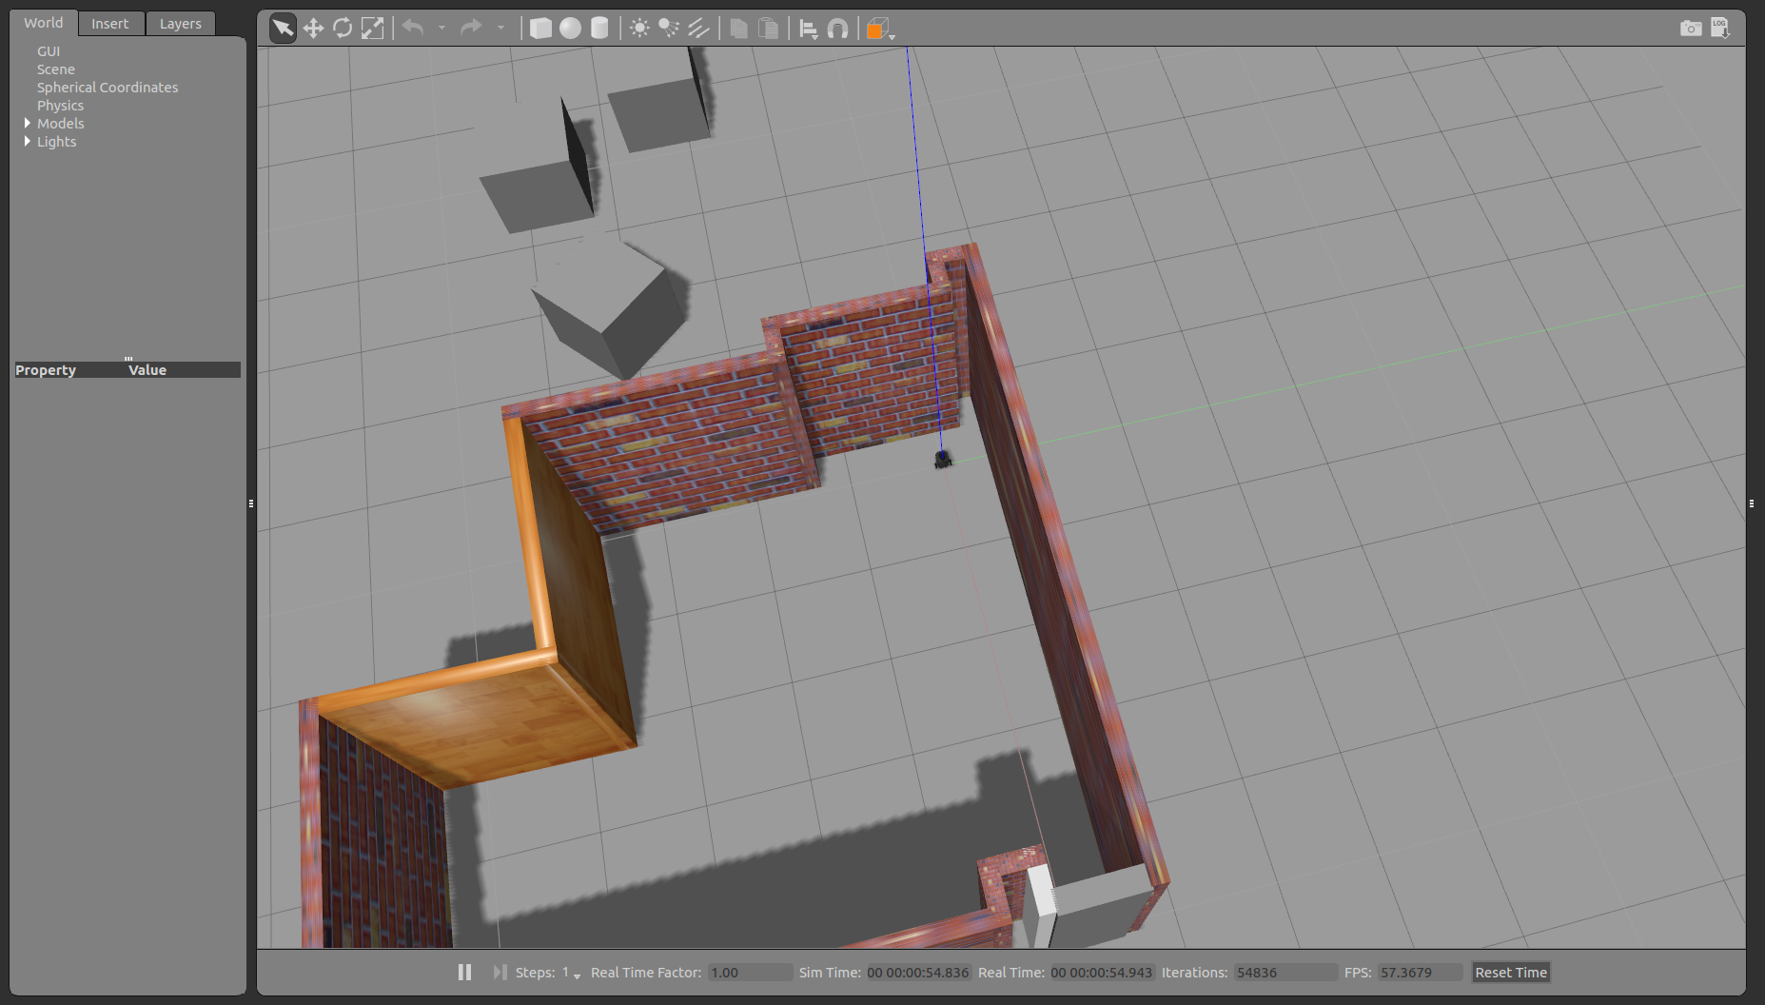Adjust the Steps count spinner

[571, 973]
